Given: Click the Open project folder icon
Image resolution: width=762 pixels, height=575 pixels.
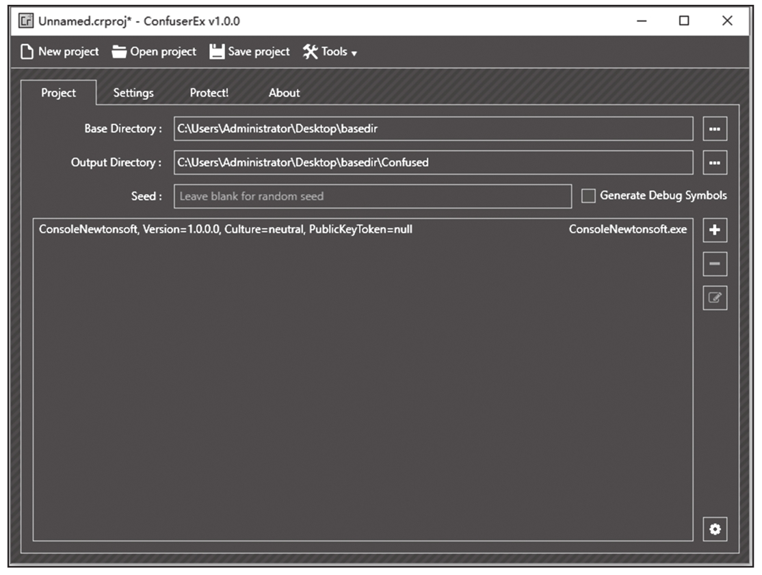Looking at the screenshot, I should pos(120,52).
